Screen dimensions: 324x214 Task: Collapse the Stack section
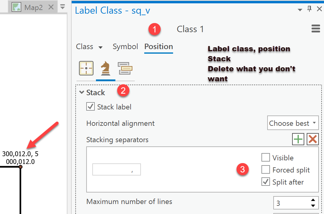coord(82,92)
